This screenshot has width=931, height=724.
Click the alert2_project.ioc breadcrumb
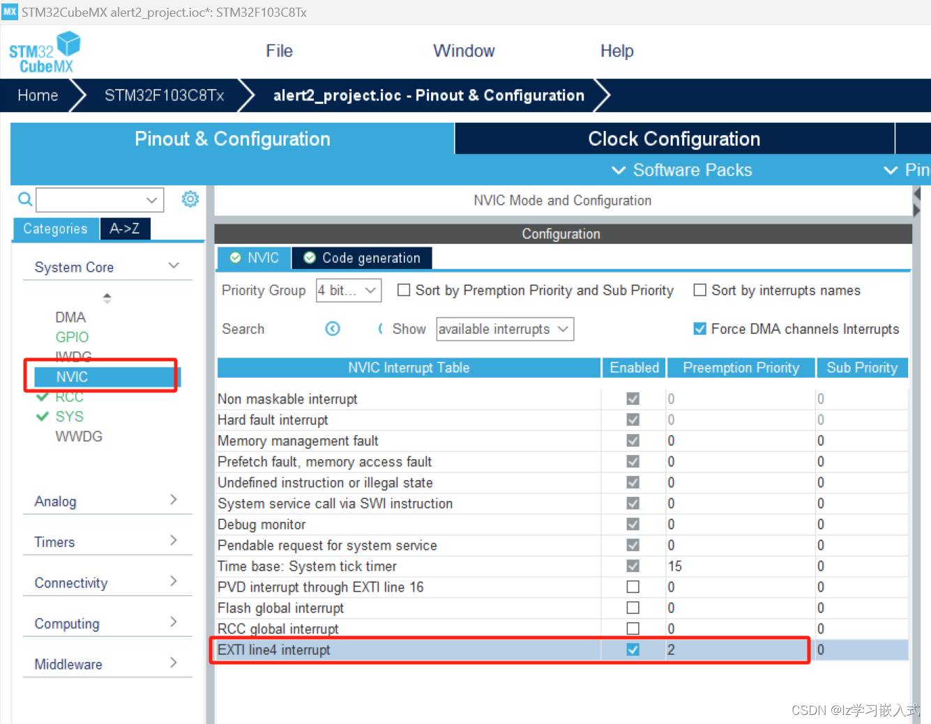coord(429,95)
